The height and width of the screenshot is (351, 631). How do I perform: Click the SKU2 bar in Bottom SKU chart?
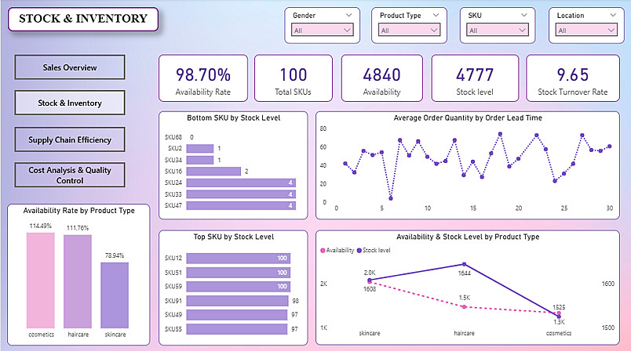200,149
